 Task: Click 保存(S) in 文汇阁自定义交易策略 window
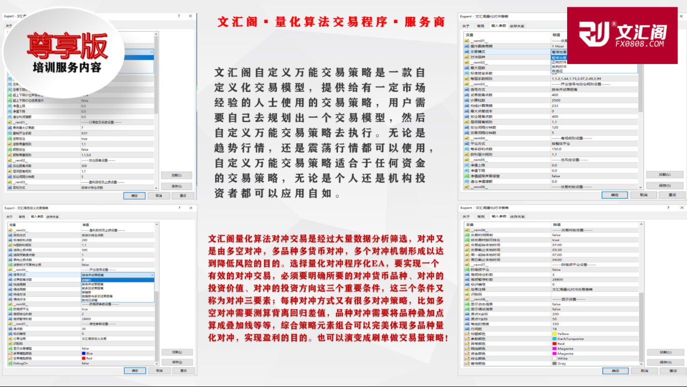point(176,362)
